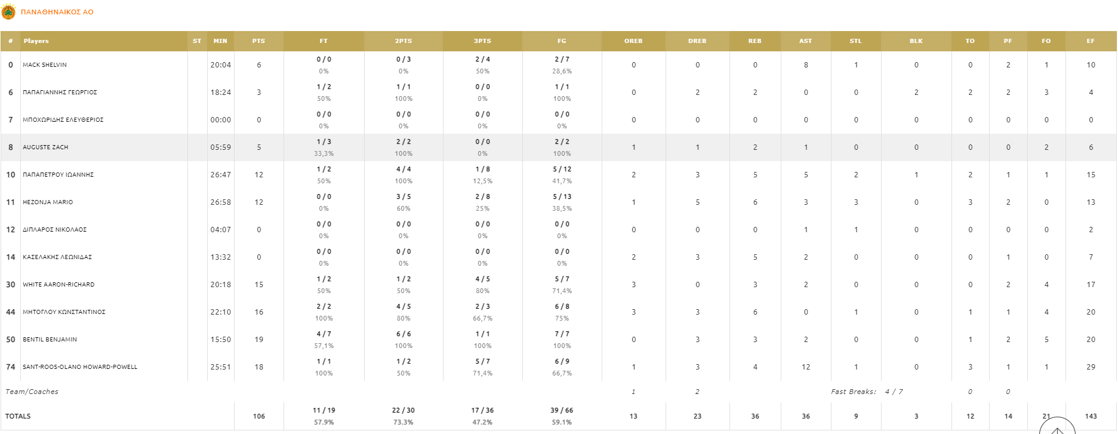Screen dimensions: 1118x434
Task: Click the Players column header
Action: pyautogui.click(x=36, y=41)
